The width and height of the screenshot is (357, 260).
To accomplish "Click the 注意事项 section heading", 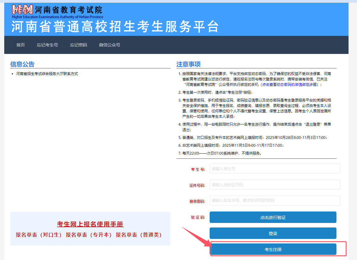I will pyautogui.click(x=188, y=64).
